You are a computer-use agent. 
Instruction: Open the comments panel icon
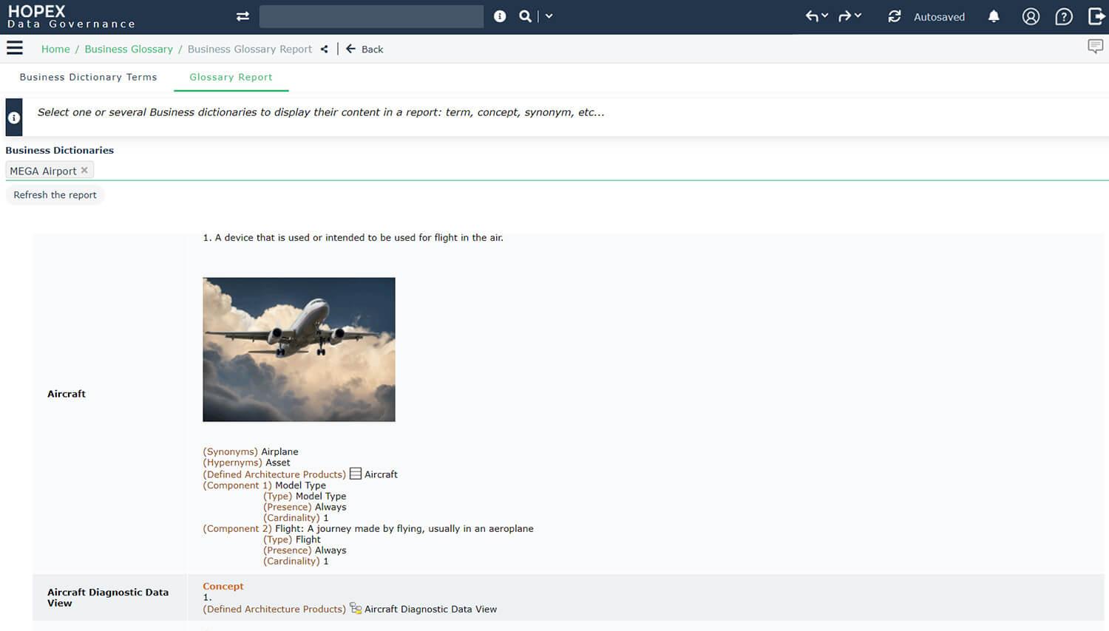pos(1095,47)
